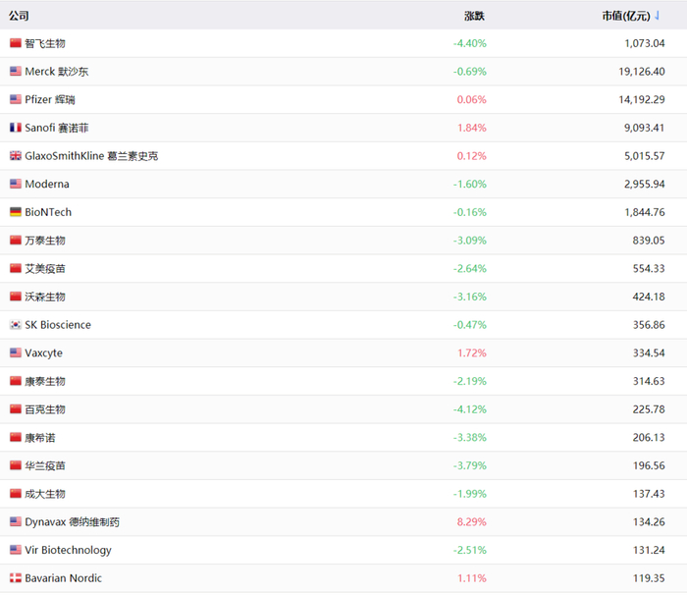Click the 1,844.76 market cap value
Image resolution: width=687 pixels, height=595 pixels.
click(645, 212)
